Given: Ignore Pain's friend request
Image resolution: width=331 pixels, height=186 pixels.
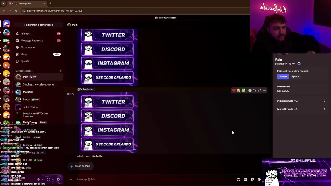Looking at the screenshot, I should point(296,76).
